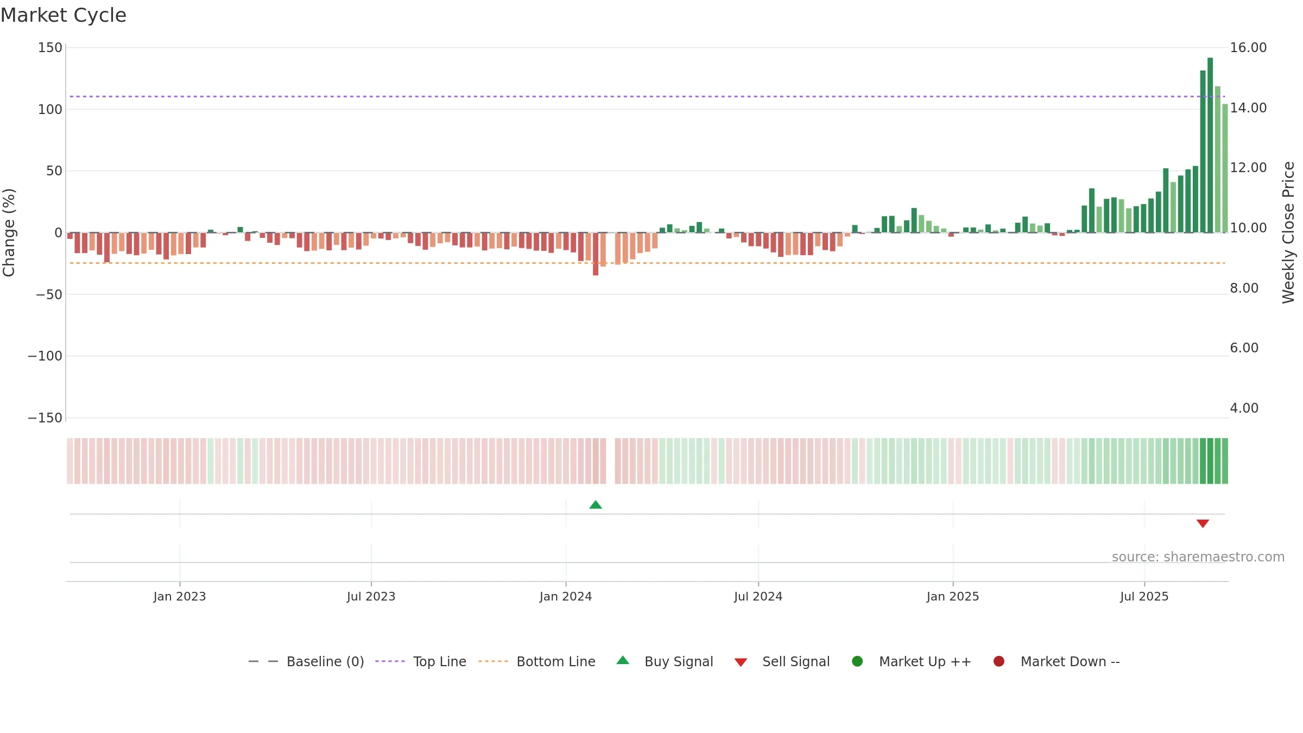The image size is (1303, 733).
Task: Click the red Sell Signal triangle marker on the chart
Action: coord(1203,523)
